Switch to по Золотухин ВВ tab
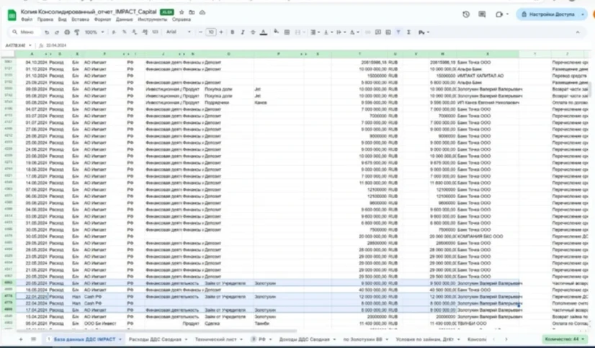 click(366, 339)
